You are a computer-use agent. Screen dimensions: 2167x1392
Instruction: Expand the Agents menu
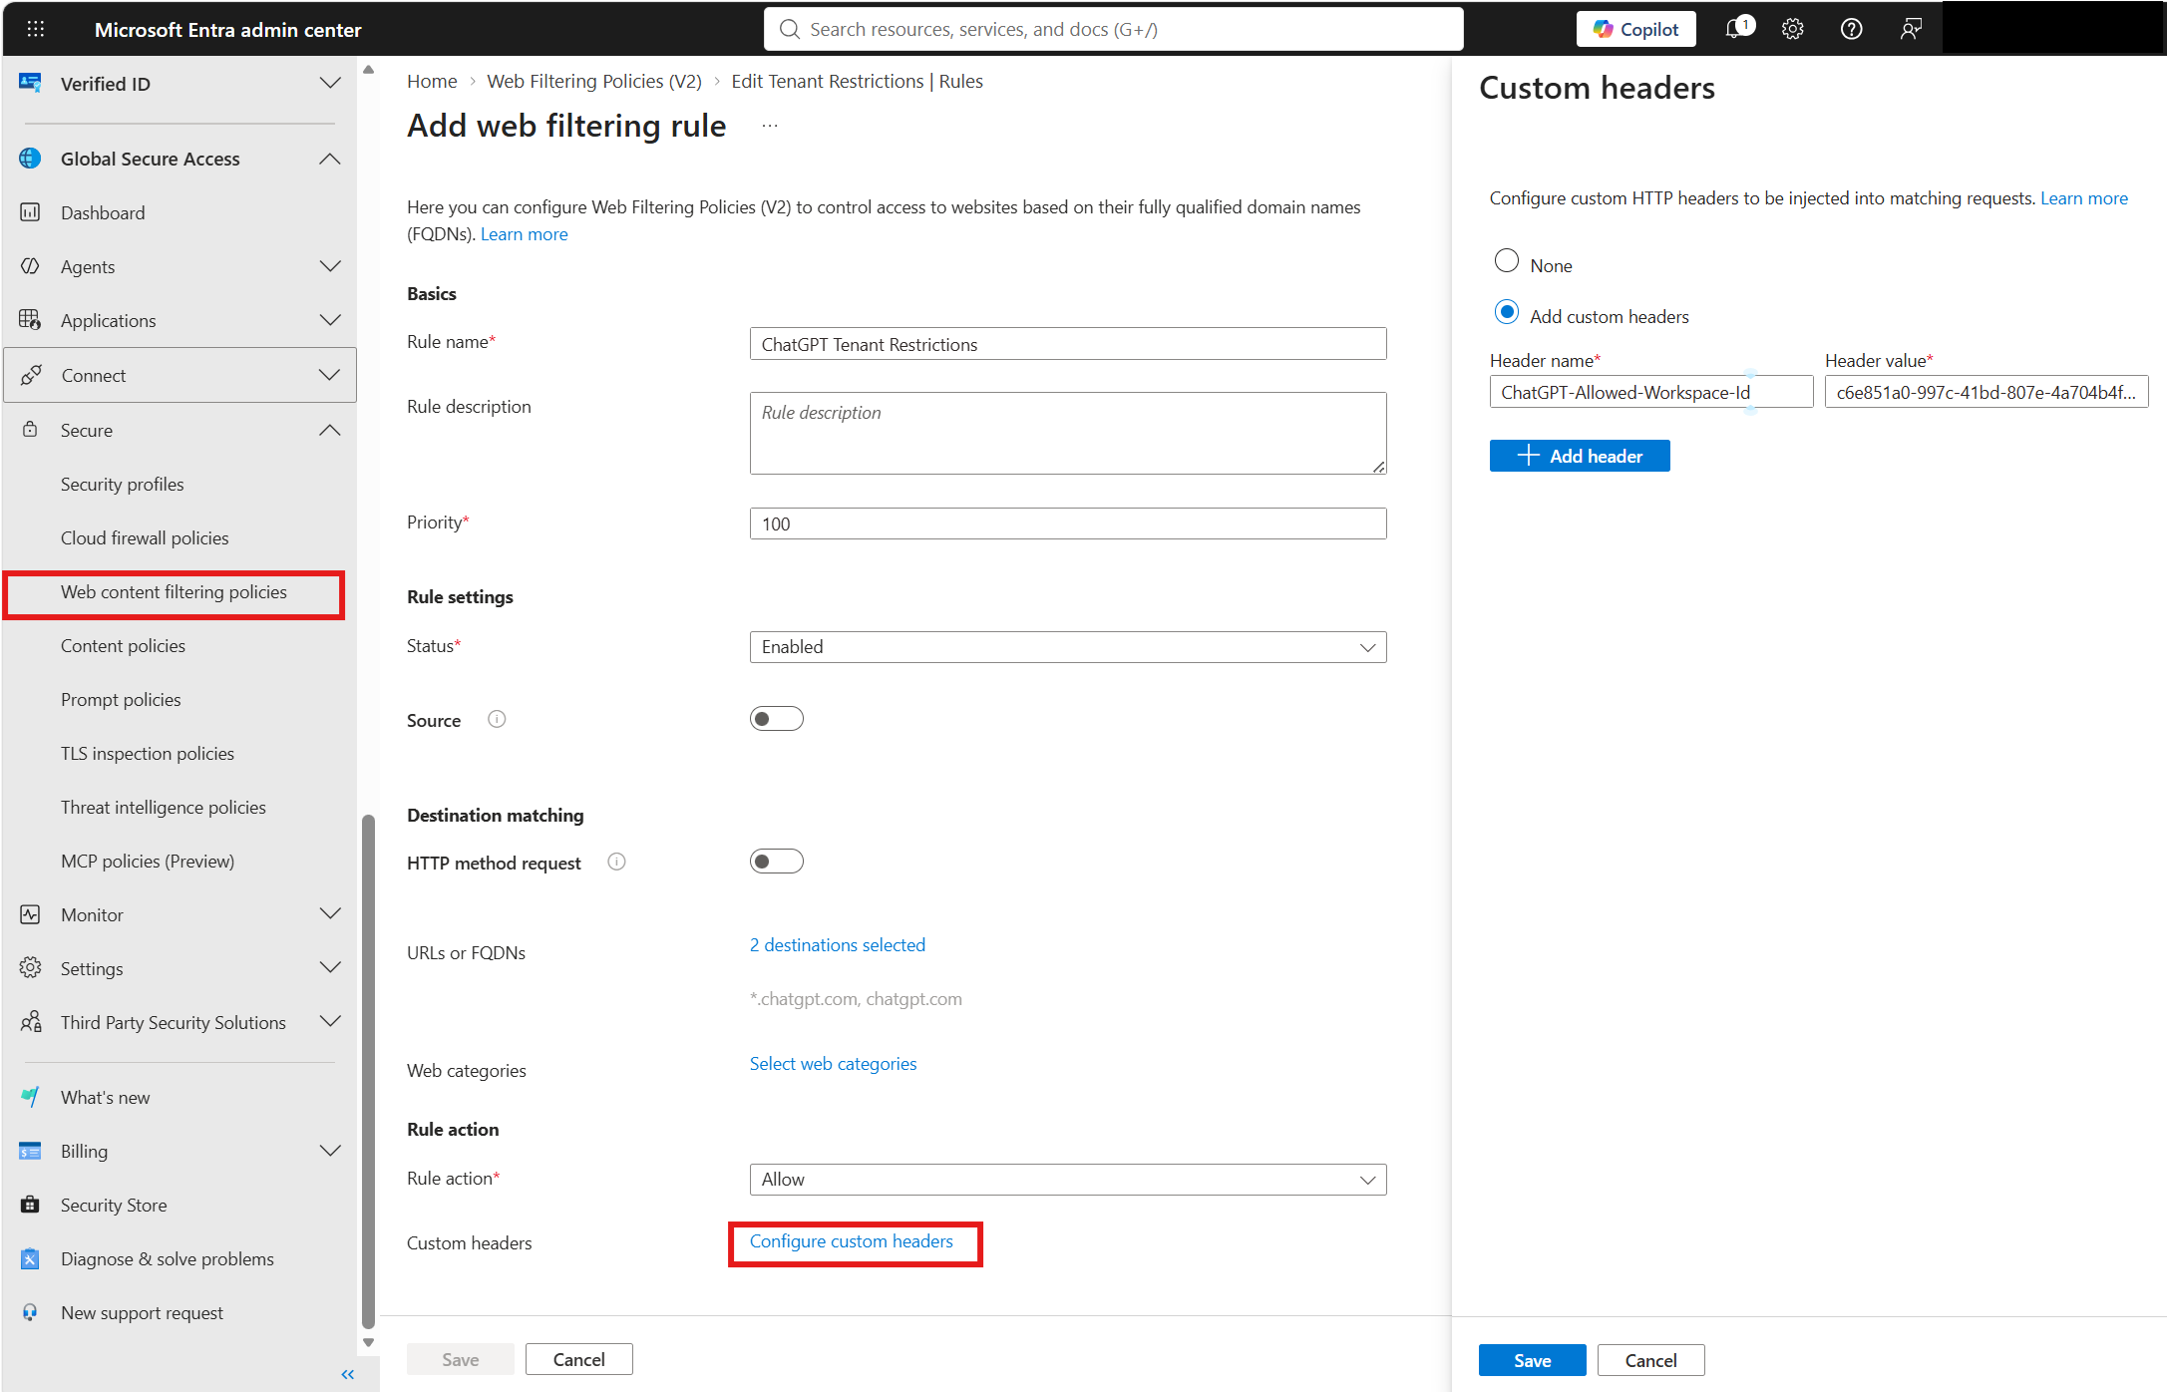coord(329,266)
